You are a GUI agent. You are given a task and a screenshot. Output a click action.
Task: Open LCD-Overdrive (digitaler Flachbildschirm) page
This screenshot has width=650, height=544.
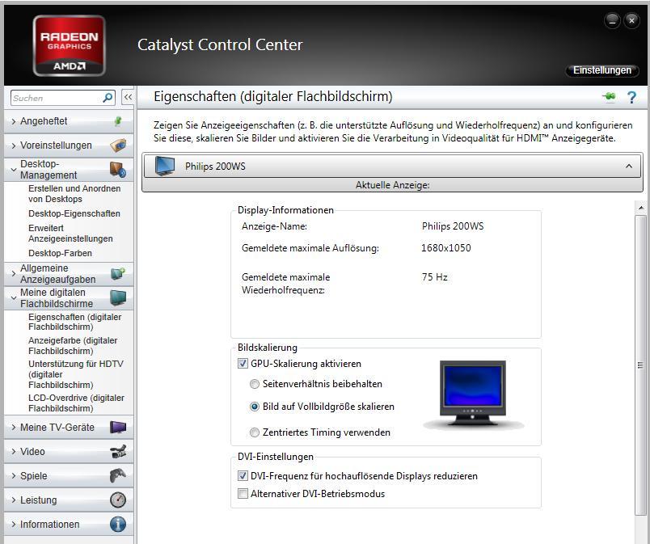[76, 403]
